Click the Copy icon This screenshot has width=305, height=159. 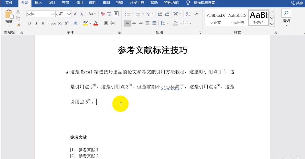pos(18,18)
